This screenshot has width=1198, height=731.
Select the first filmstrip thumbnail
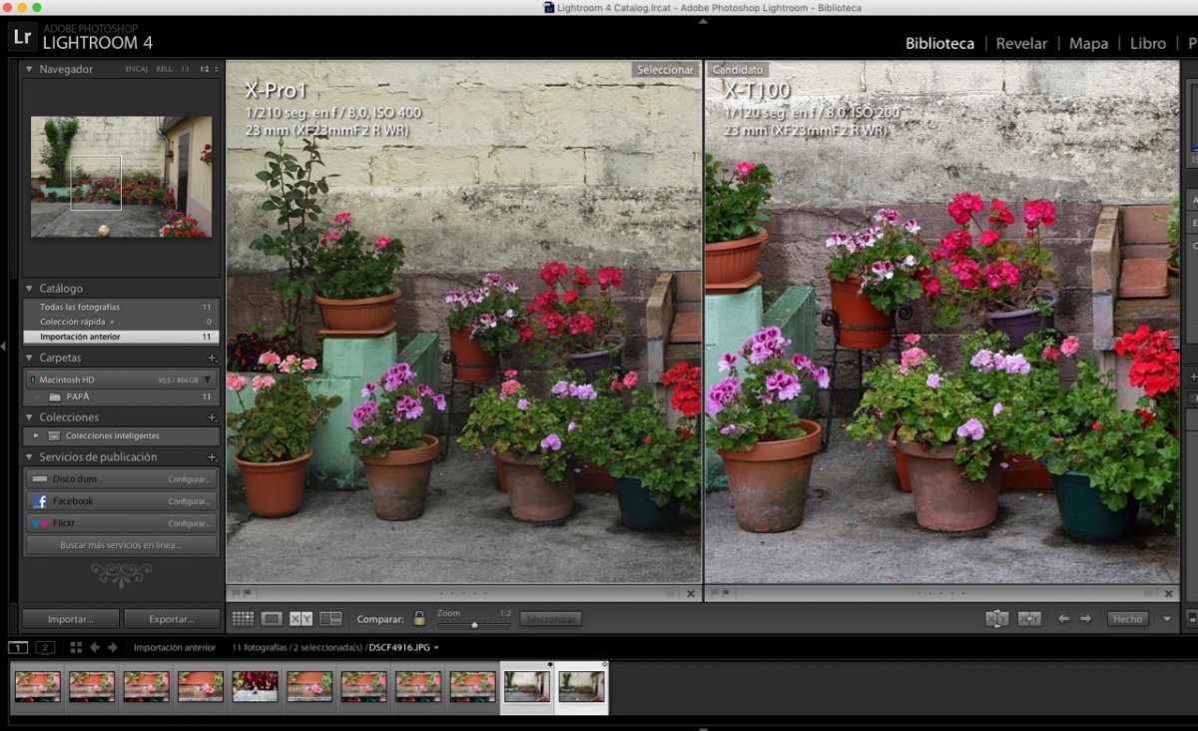(38, 686)
